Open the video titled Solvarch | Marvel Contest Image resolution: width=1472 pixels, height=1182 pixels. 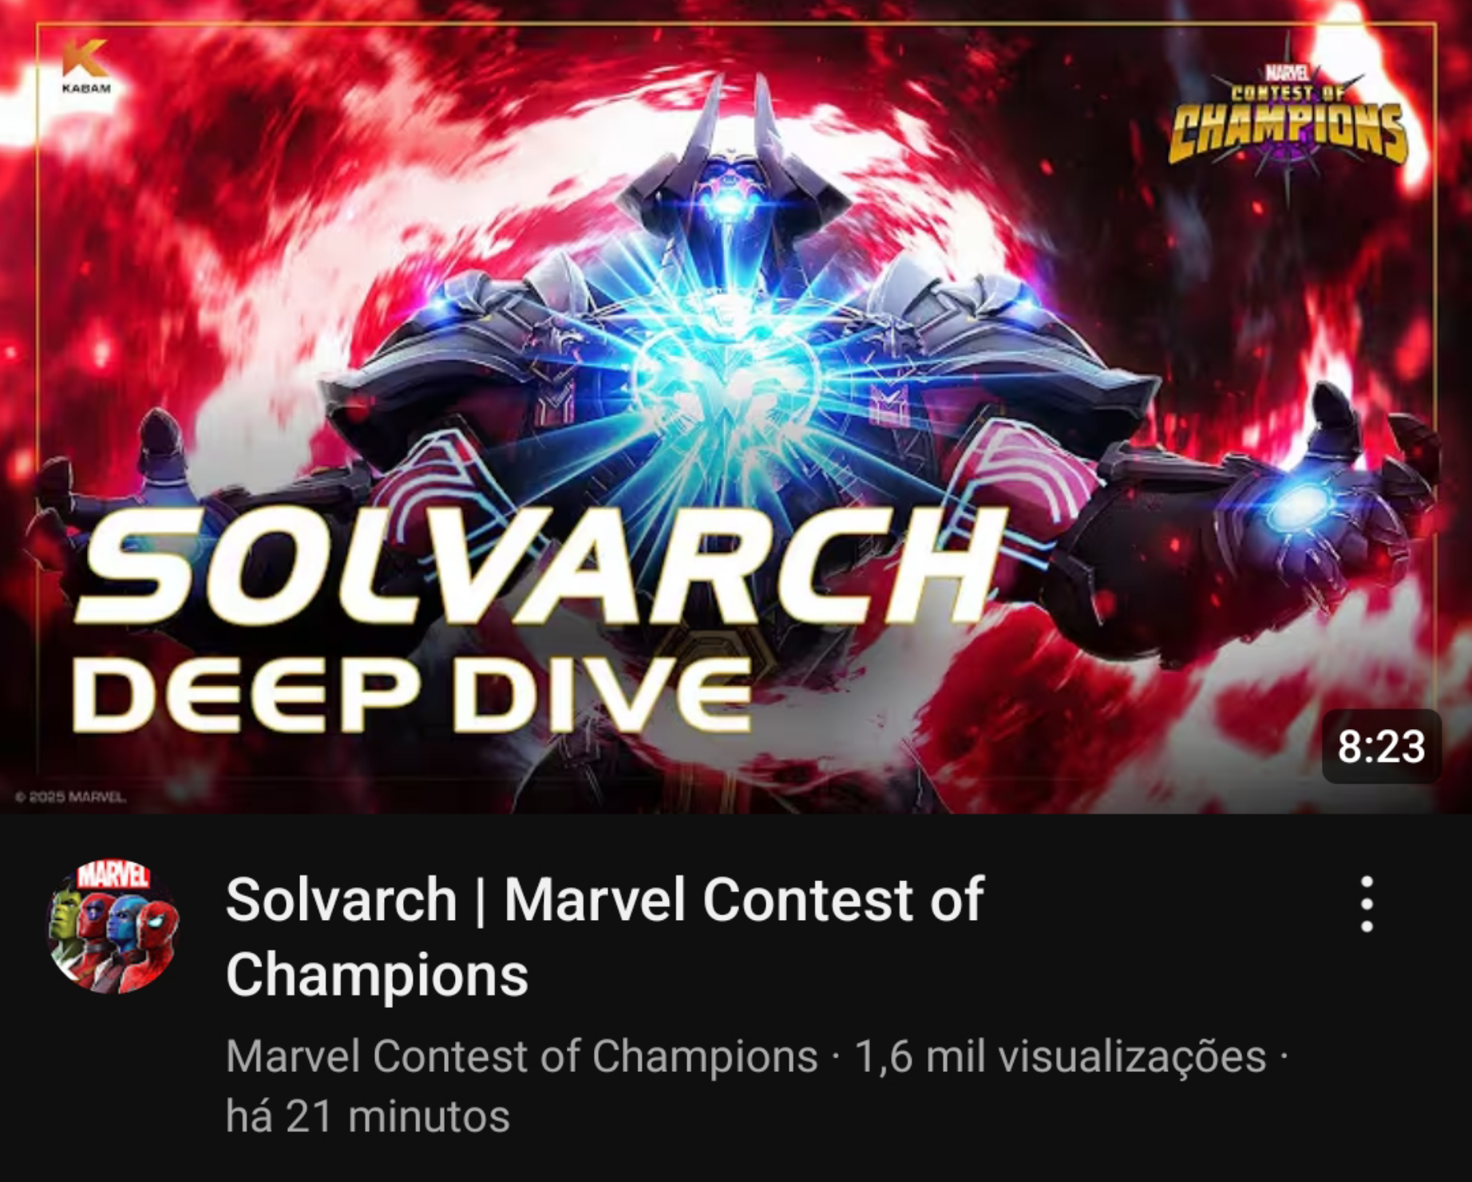coord(604,936)
